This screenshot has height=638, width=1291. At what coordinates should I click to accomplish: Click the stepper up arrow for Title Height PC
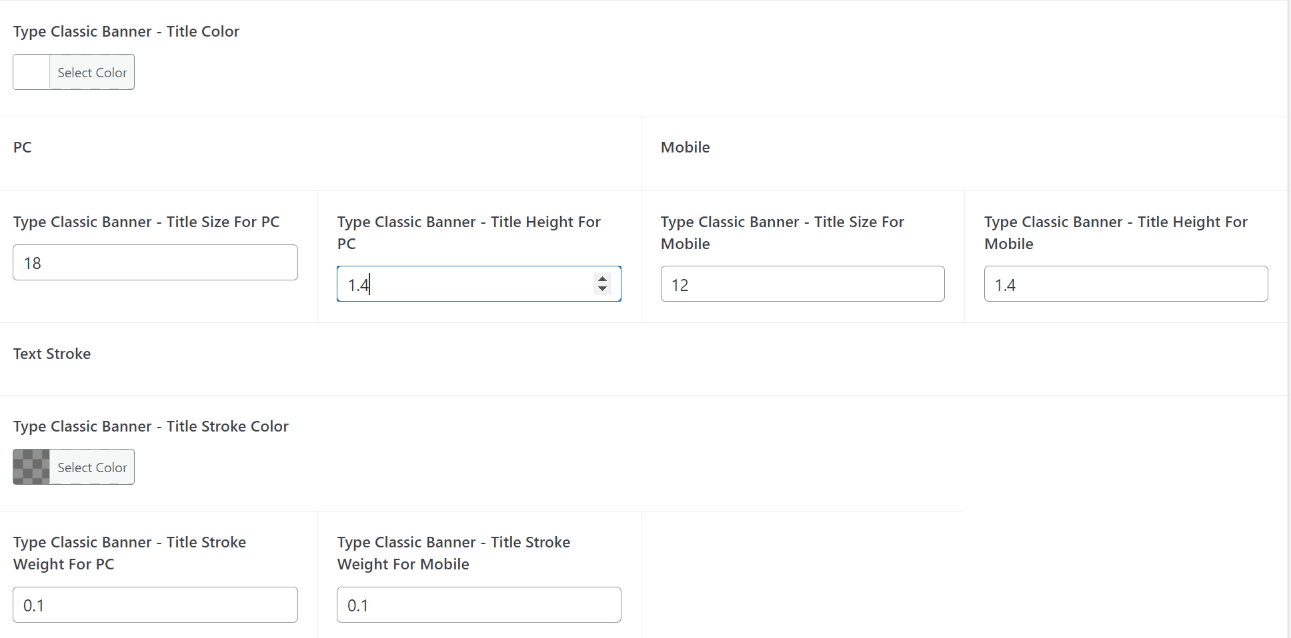click(x=602, y=278)
